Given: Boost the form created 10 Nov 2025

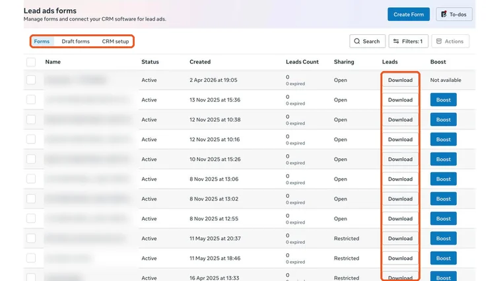Looking at the screenshot, I should [x=444, y=159].
